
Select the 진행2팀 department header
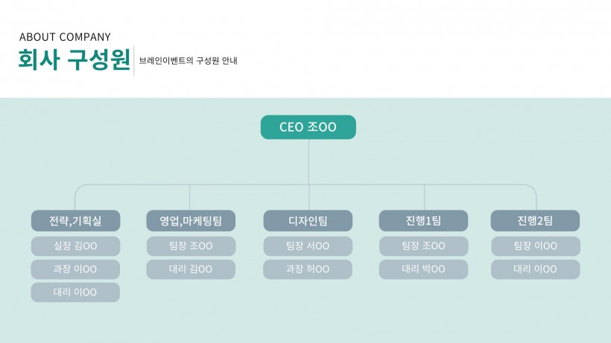click(535, 221)
